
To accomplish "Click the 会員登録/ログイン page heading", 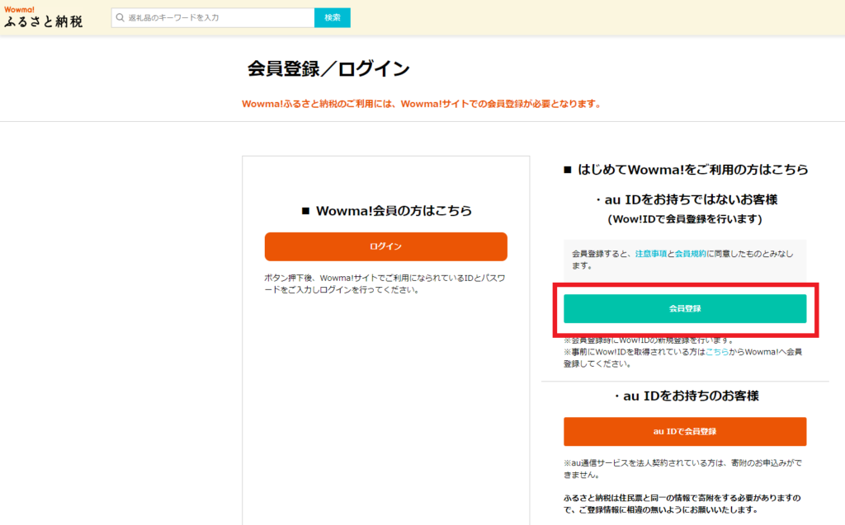I will [328, 69].
